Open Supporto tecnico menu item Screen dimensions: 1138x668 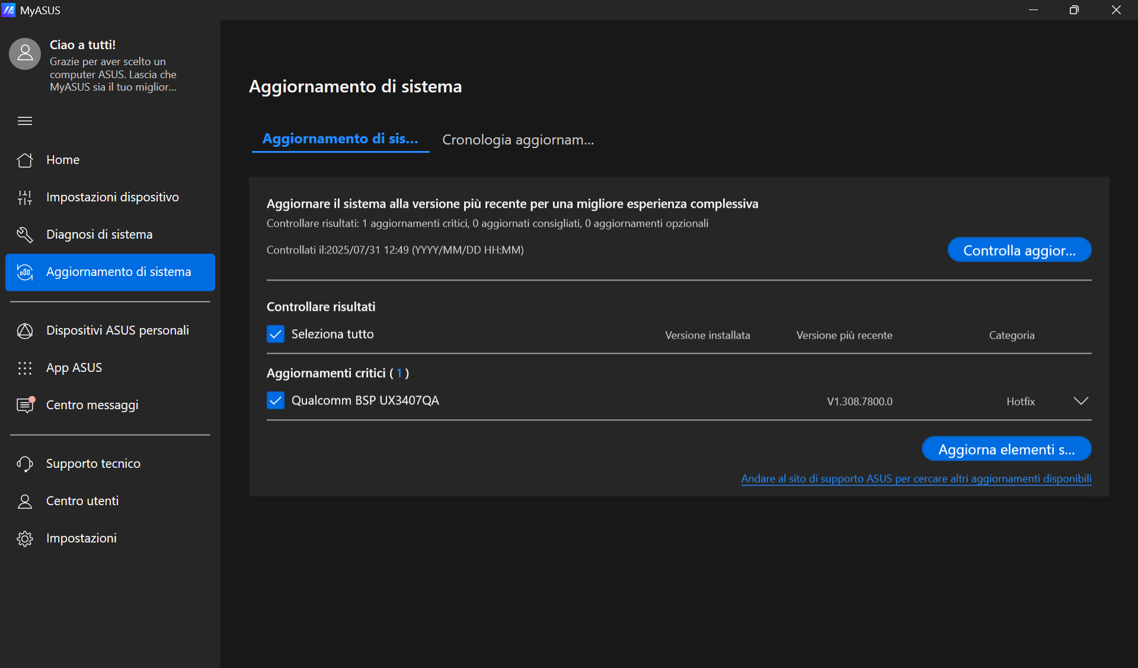(x=110, y=464)
